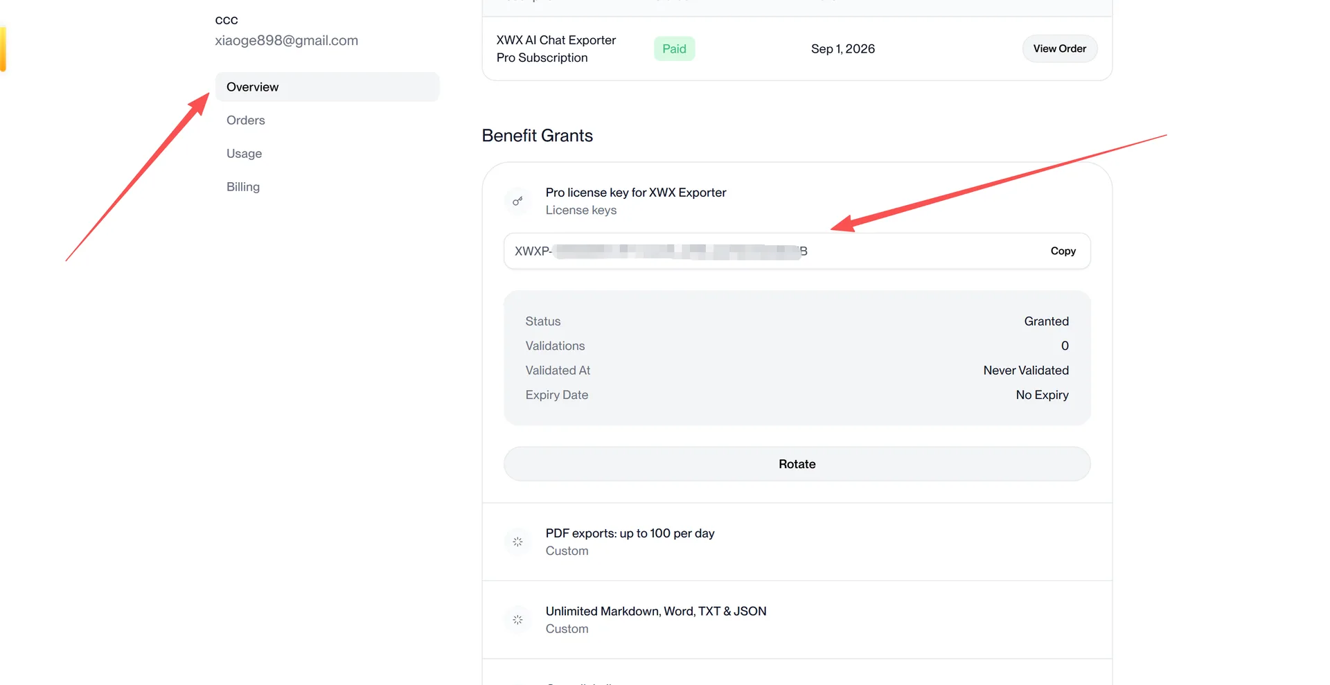Viewport: 1330px width, 685px height.
Task: Click the View Order button
Action: pos(1060,48)
